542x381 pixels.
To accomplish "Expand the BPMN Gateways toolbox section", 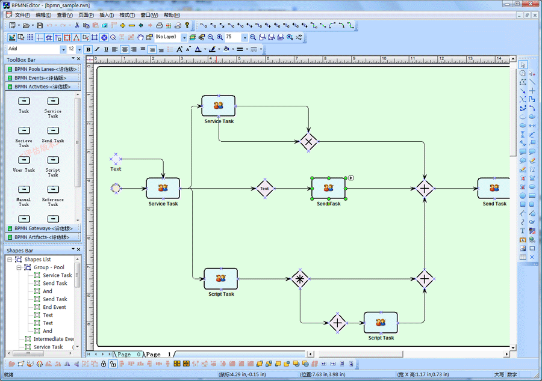I will coord(43,228).
